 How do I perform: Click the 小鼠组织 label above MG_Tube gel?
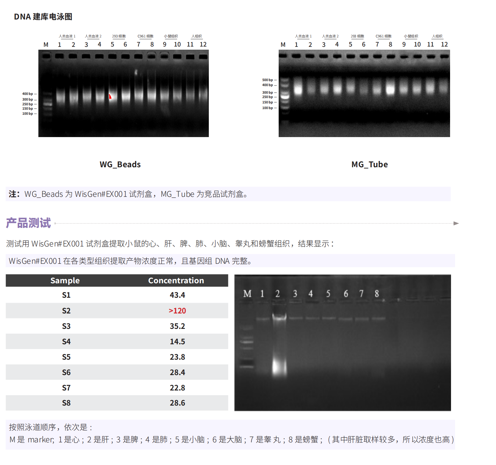411,36
